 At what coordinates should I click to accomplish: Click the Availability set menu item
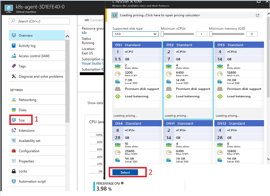[x=37, y=141]
